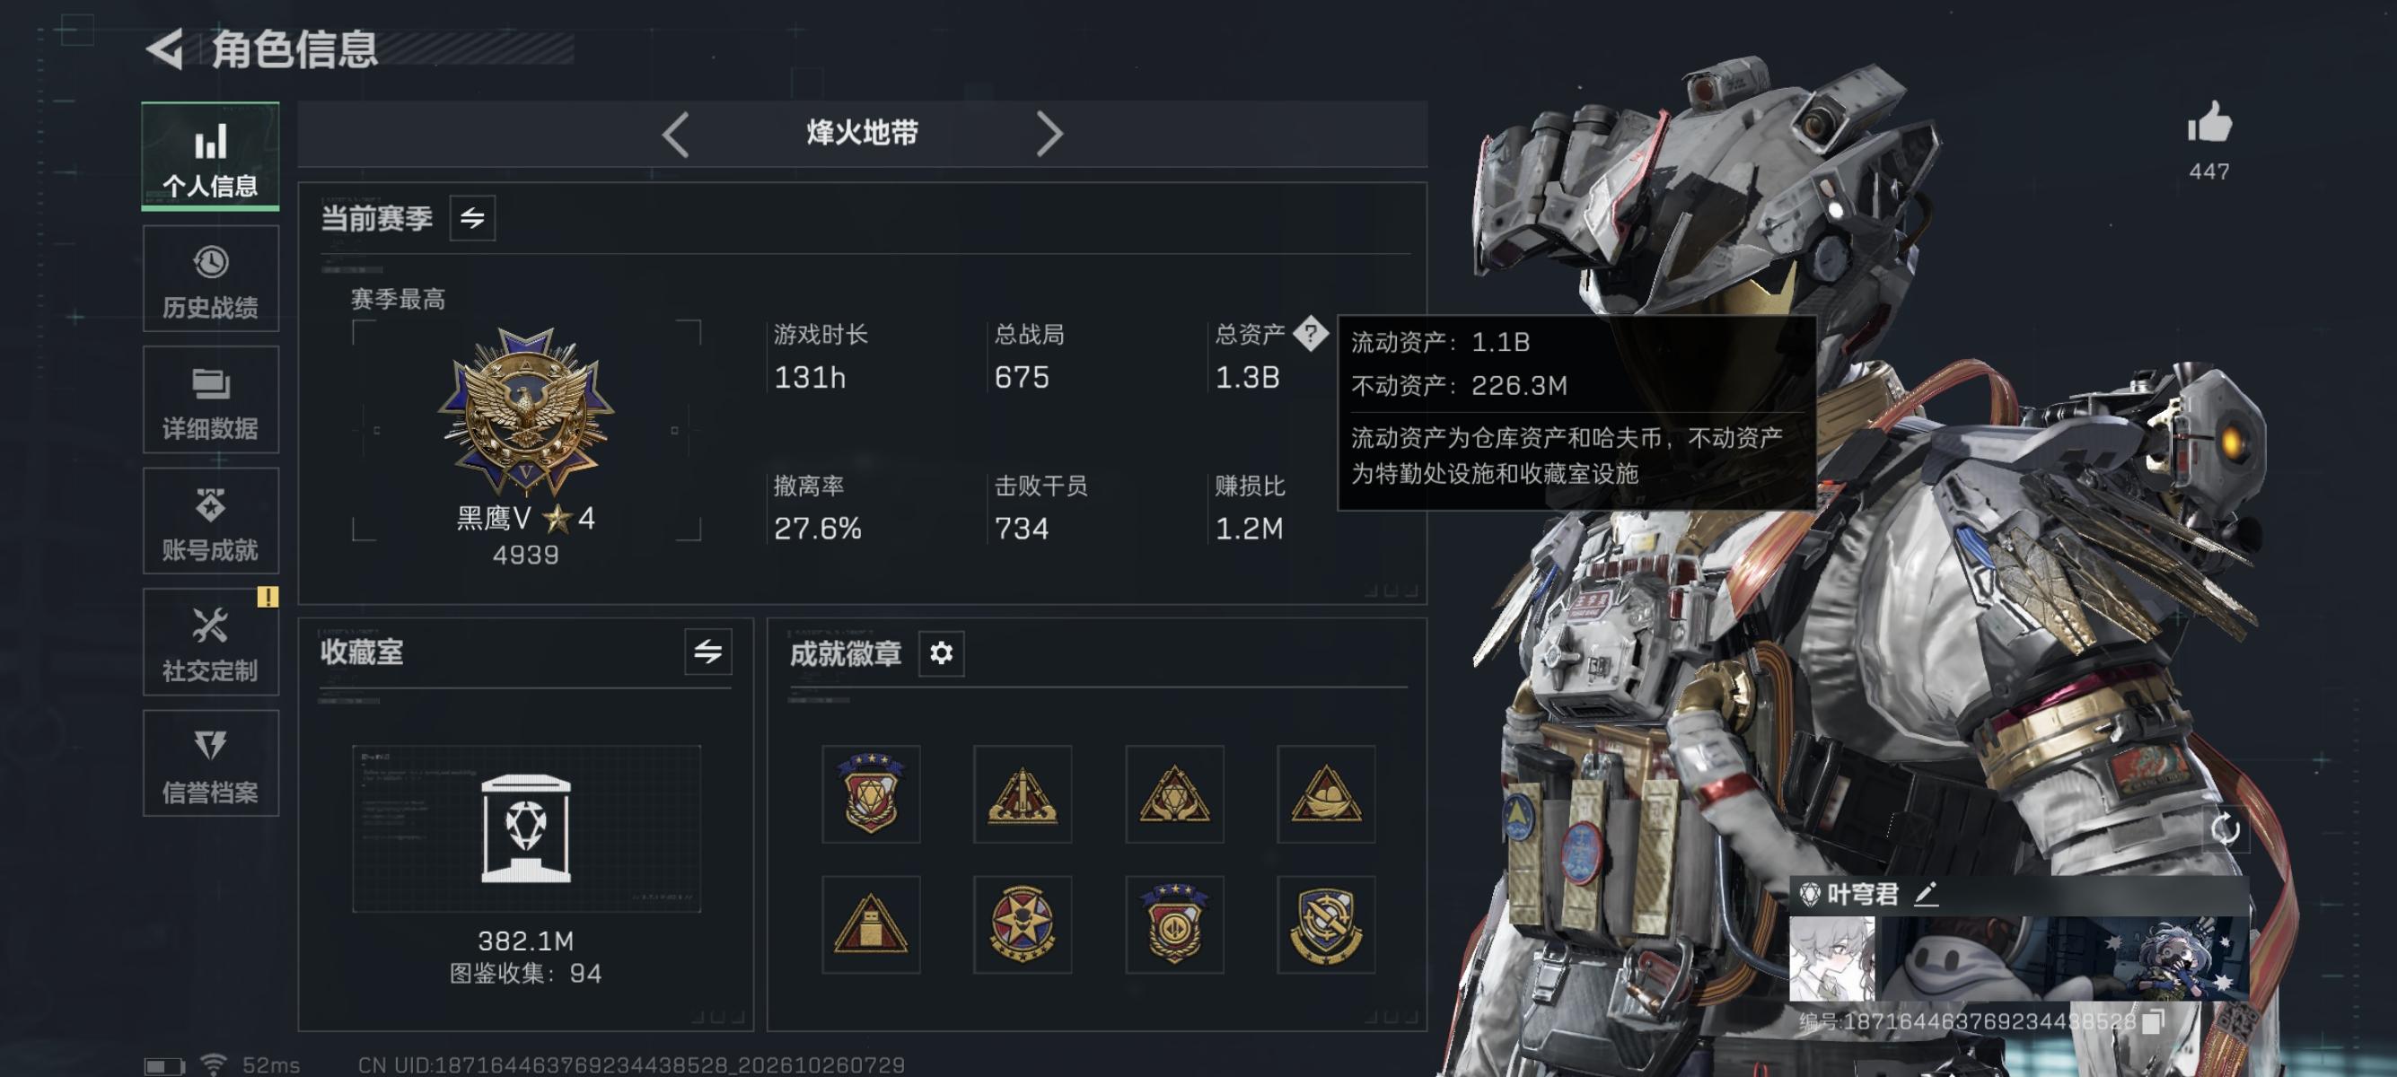Switch to previous mode with left chevron
This screenshot has height=1077, width=2397.
pyautogui.click(x=675, y=134)
